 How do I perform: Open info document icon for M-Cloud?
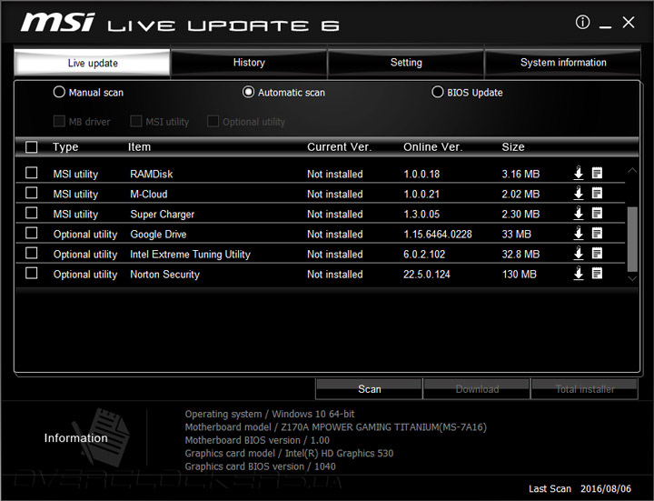[x=597, y=193]
